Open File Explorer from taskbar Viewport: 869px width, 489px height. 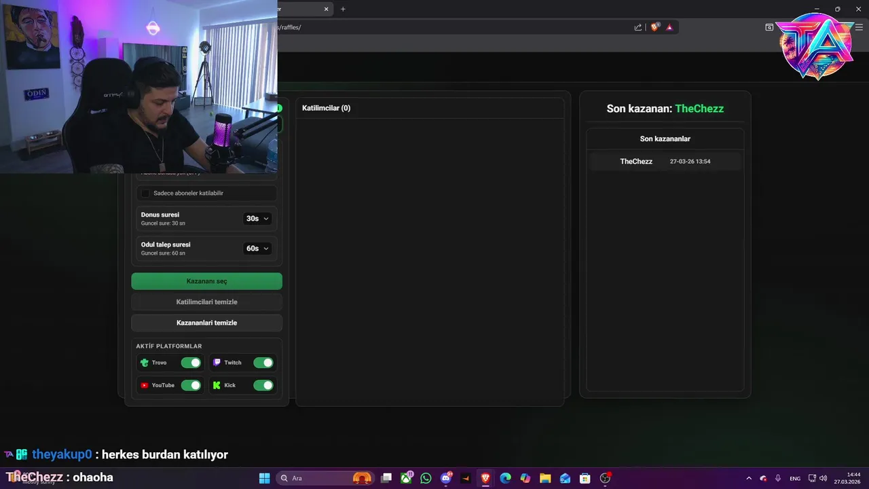point(545,478)
